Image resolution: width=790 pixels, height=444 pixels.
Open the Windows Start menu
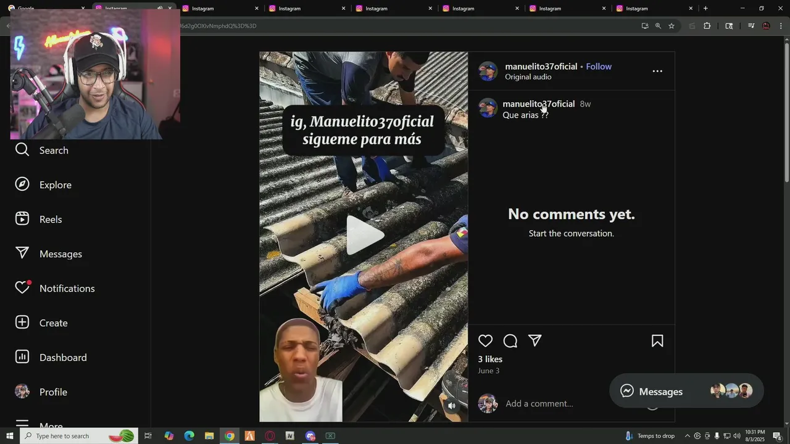(9, 436)
